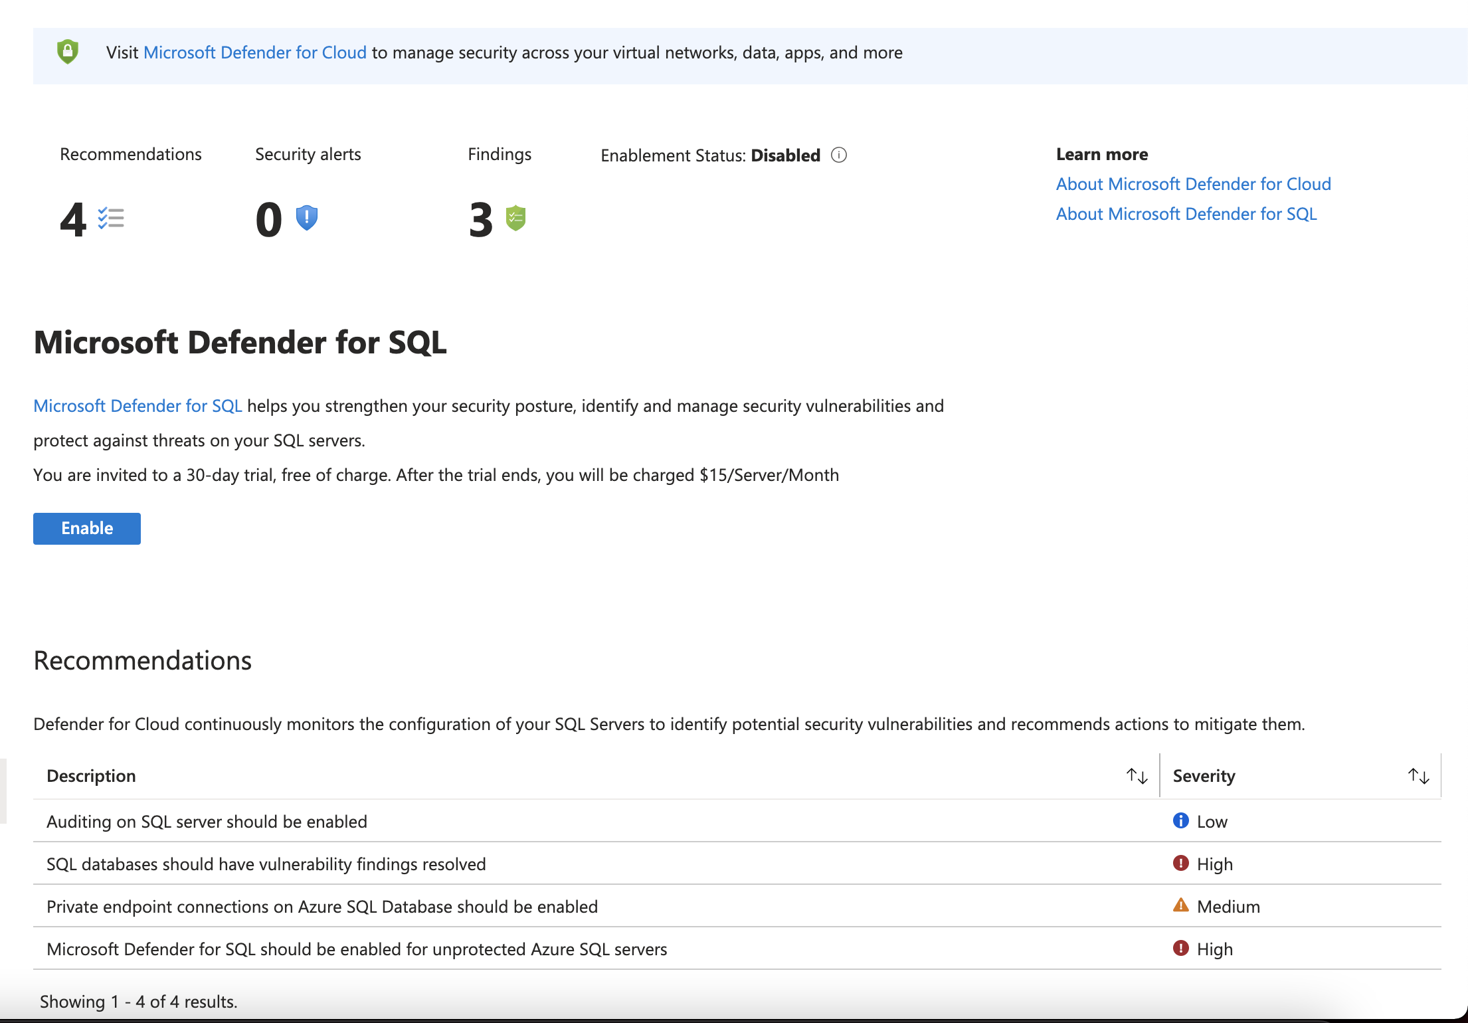
Task: Click the Severity column header
Action: 1204,776
